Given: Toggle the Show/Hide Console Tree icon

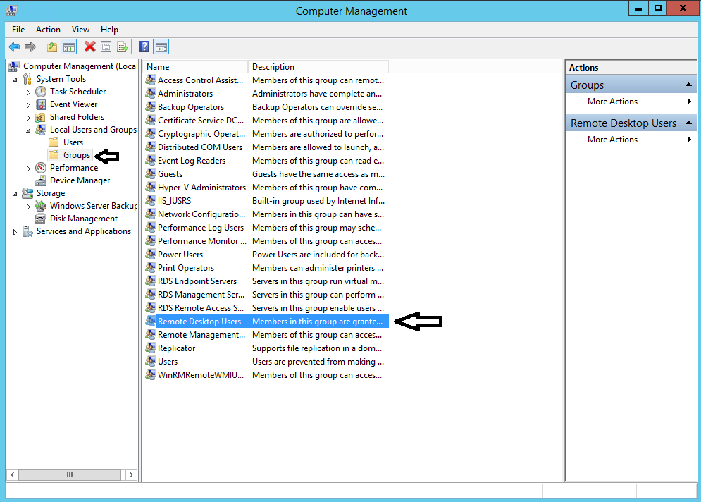Looking at the screenshot, I should tap(69, 47).
